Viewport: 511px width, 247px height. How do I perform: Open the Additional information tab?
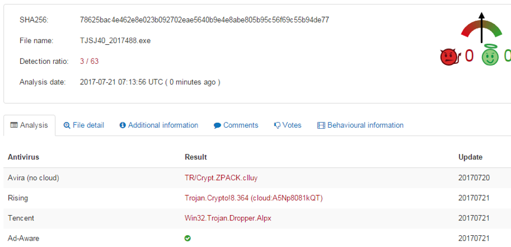159,125
